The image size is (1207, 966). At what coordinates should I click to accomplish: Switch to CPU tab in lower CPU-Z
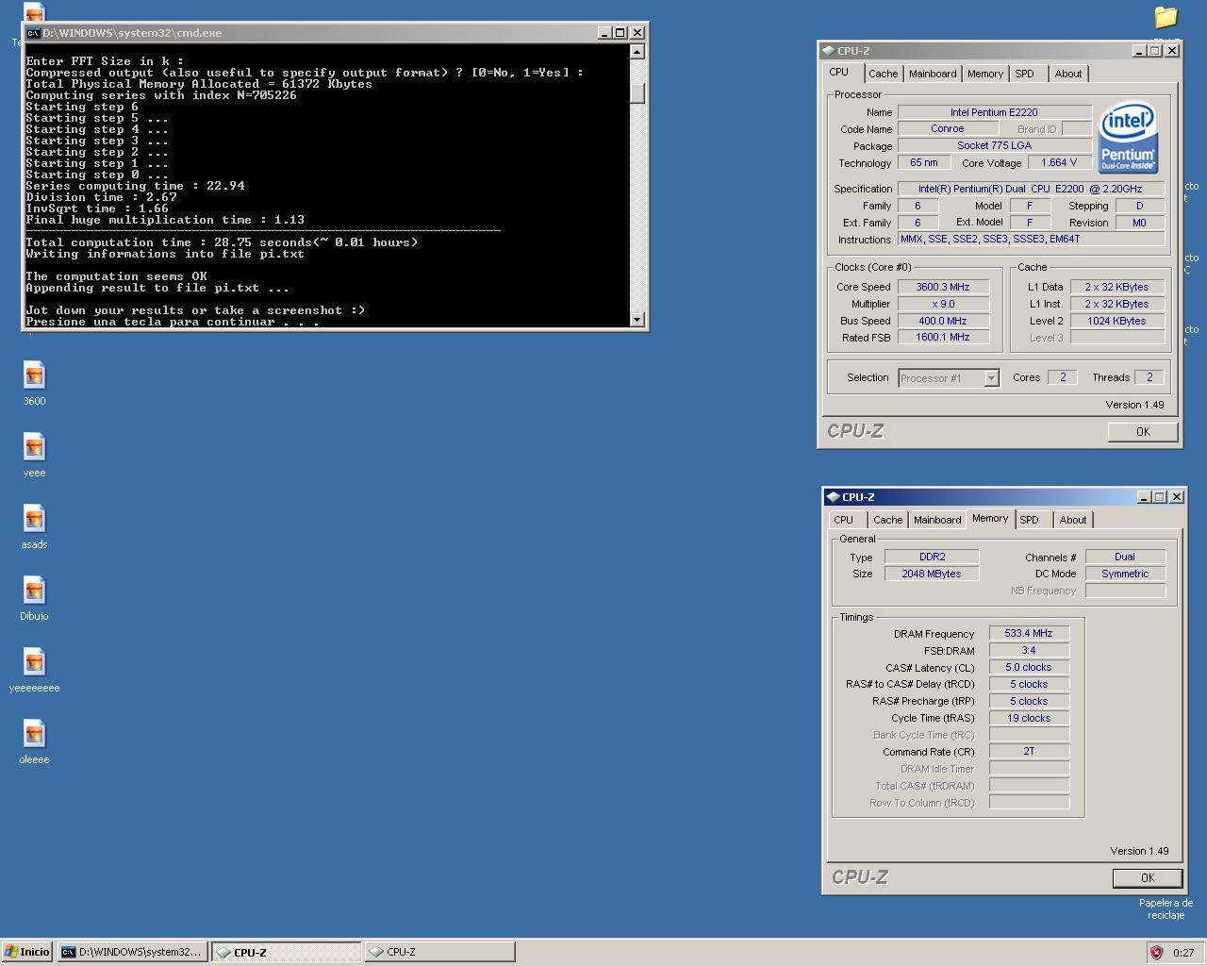[x=844, y=520]
